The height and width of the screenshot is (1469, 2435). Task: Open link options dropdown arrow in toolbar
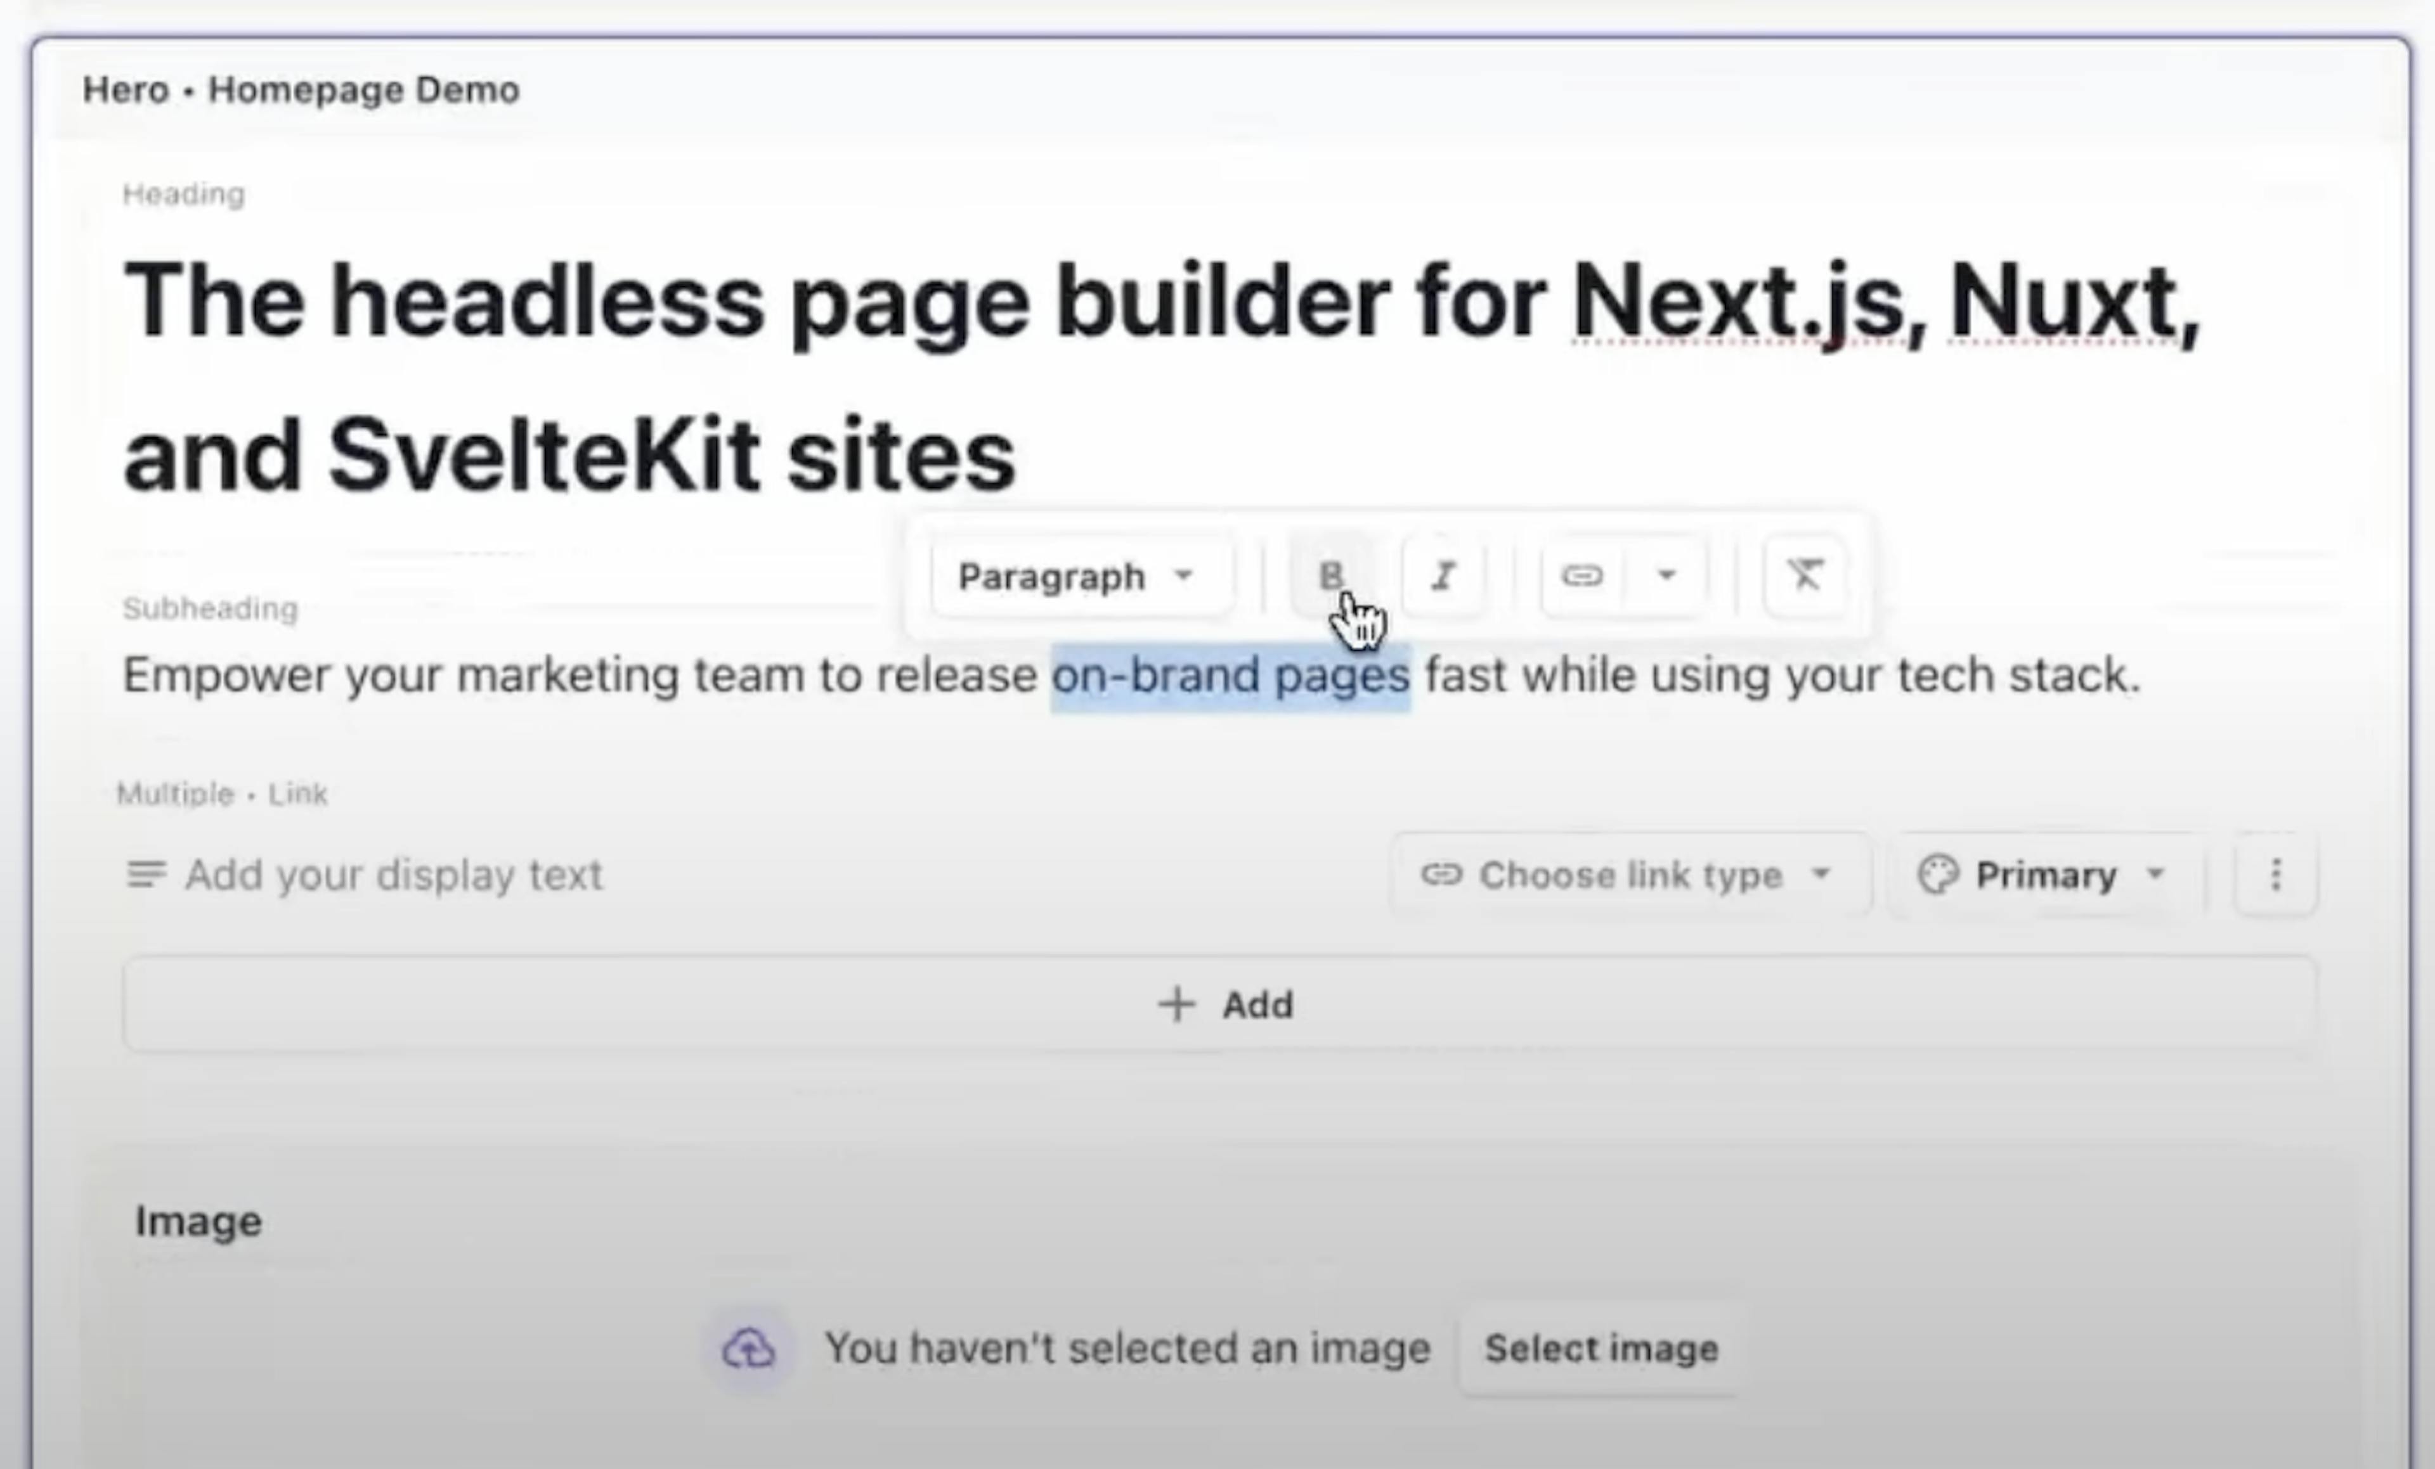coord(1666,576)
